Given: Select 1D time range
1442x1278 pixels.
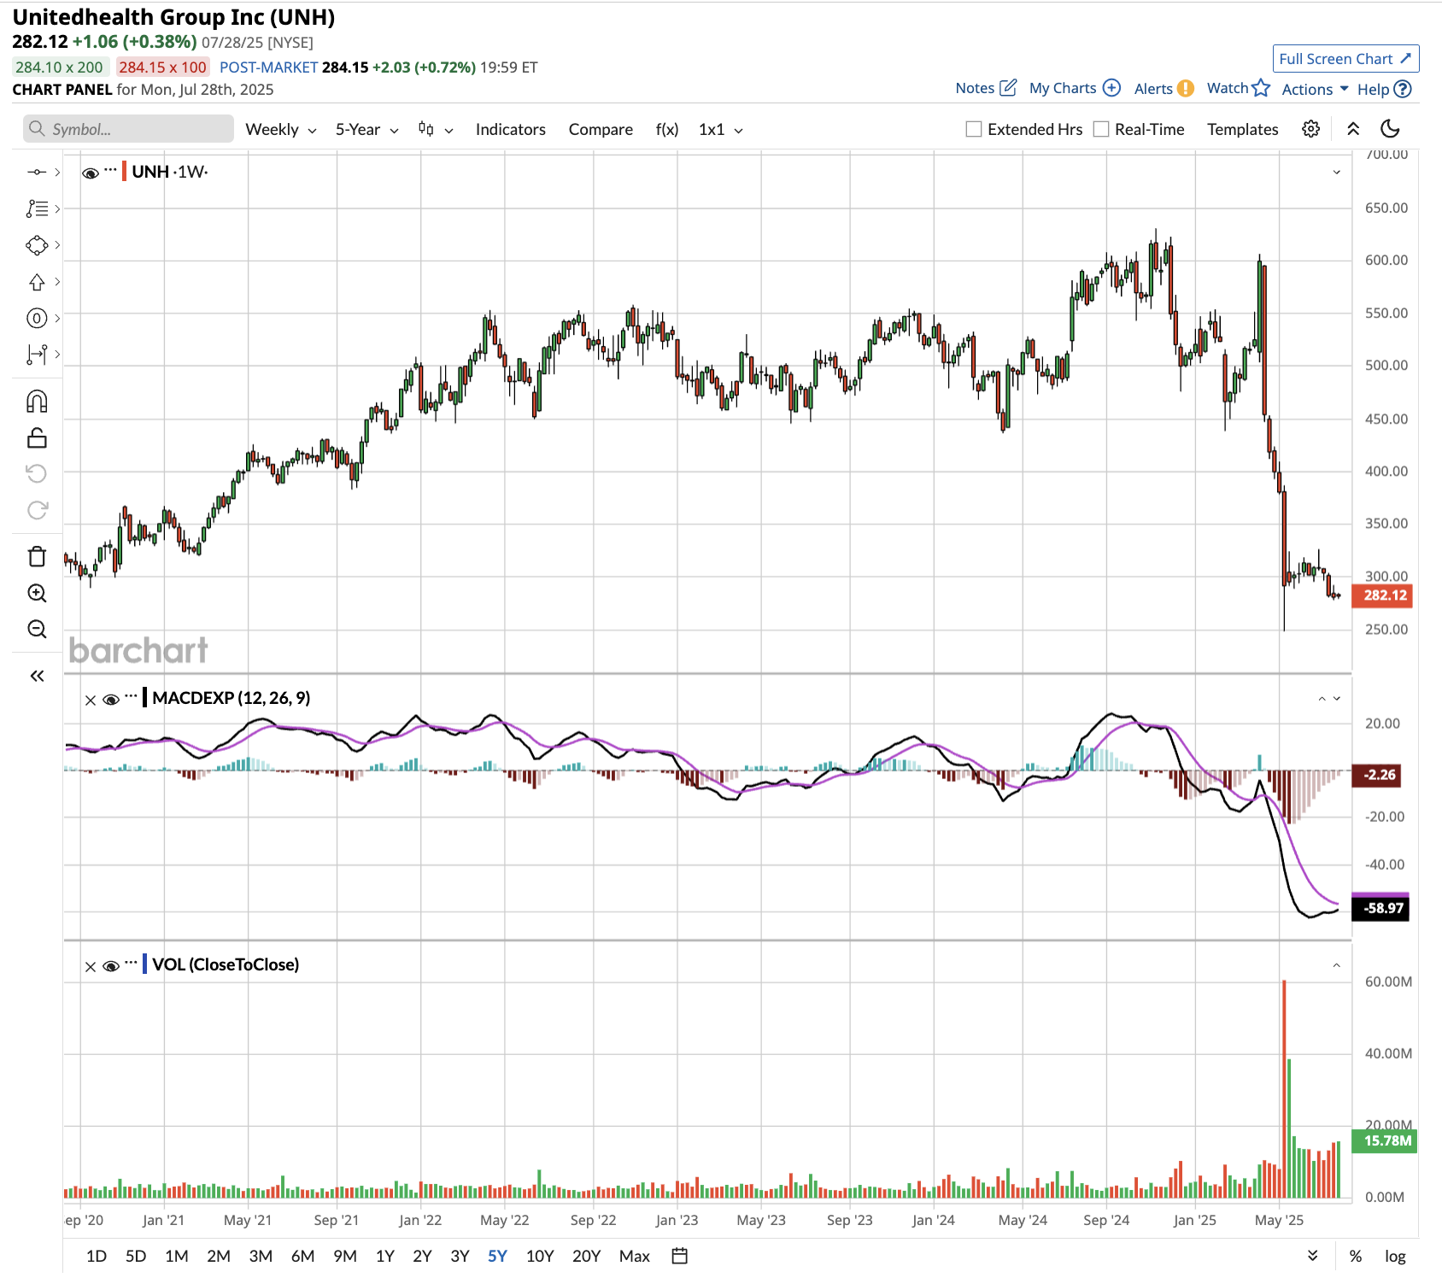Looking at the screenshot, I should click(97, 1256).
